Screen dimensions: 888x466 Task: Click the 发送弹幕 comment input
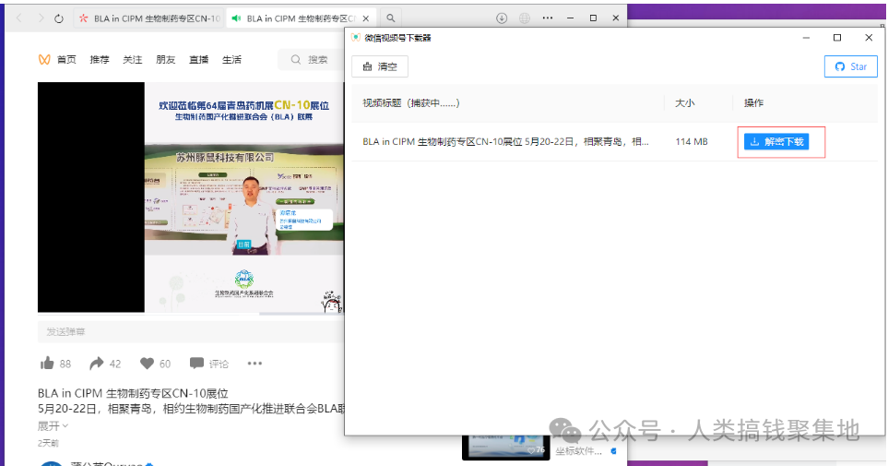tap(191, 331)
